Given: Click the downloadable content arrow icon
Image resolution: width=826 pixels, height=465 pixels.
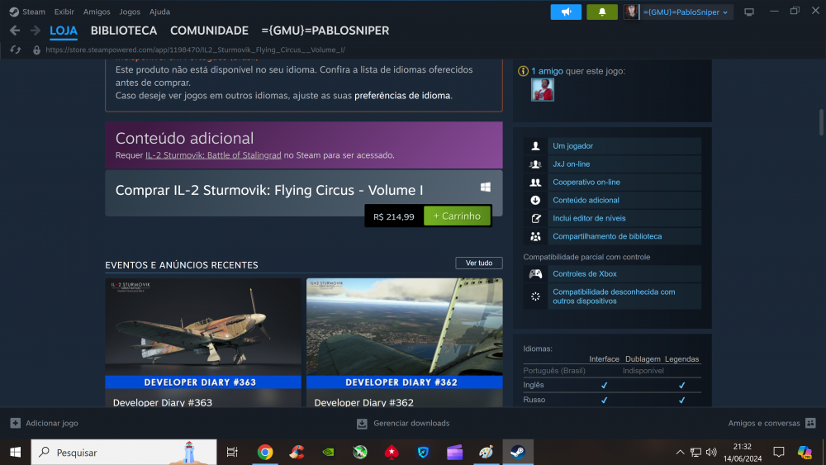Looking at the screenshot, I should pyautogui.click(x=535, y=200).
